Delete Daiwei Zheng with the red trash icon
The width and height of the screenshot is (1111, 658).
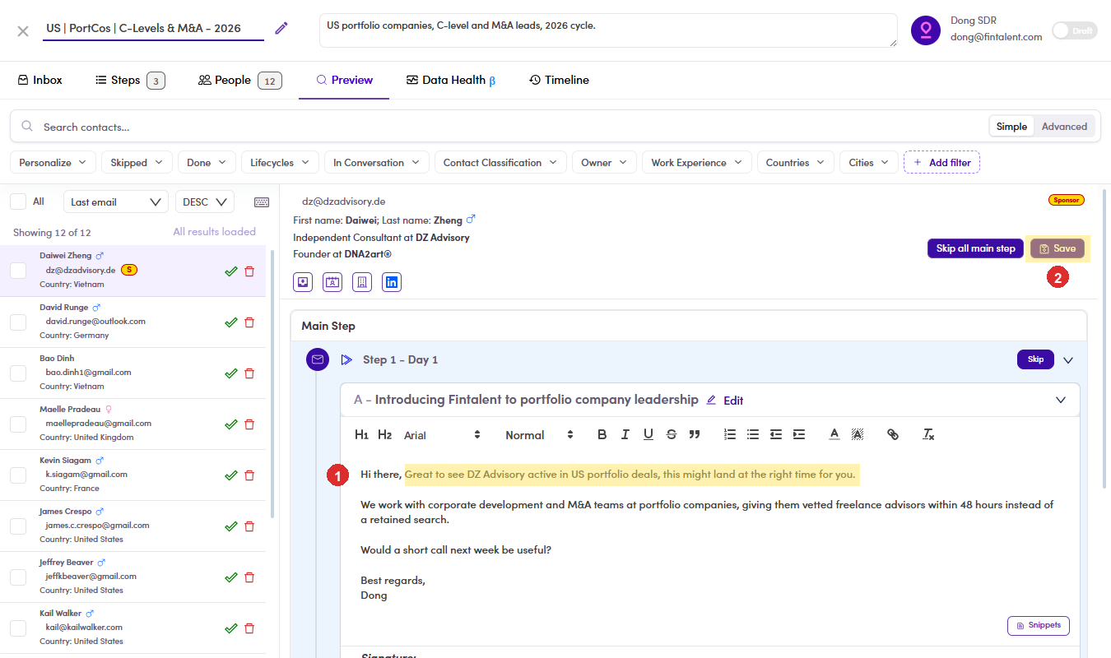[x=249, y=271]
